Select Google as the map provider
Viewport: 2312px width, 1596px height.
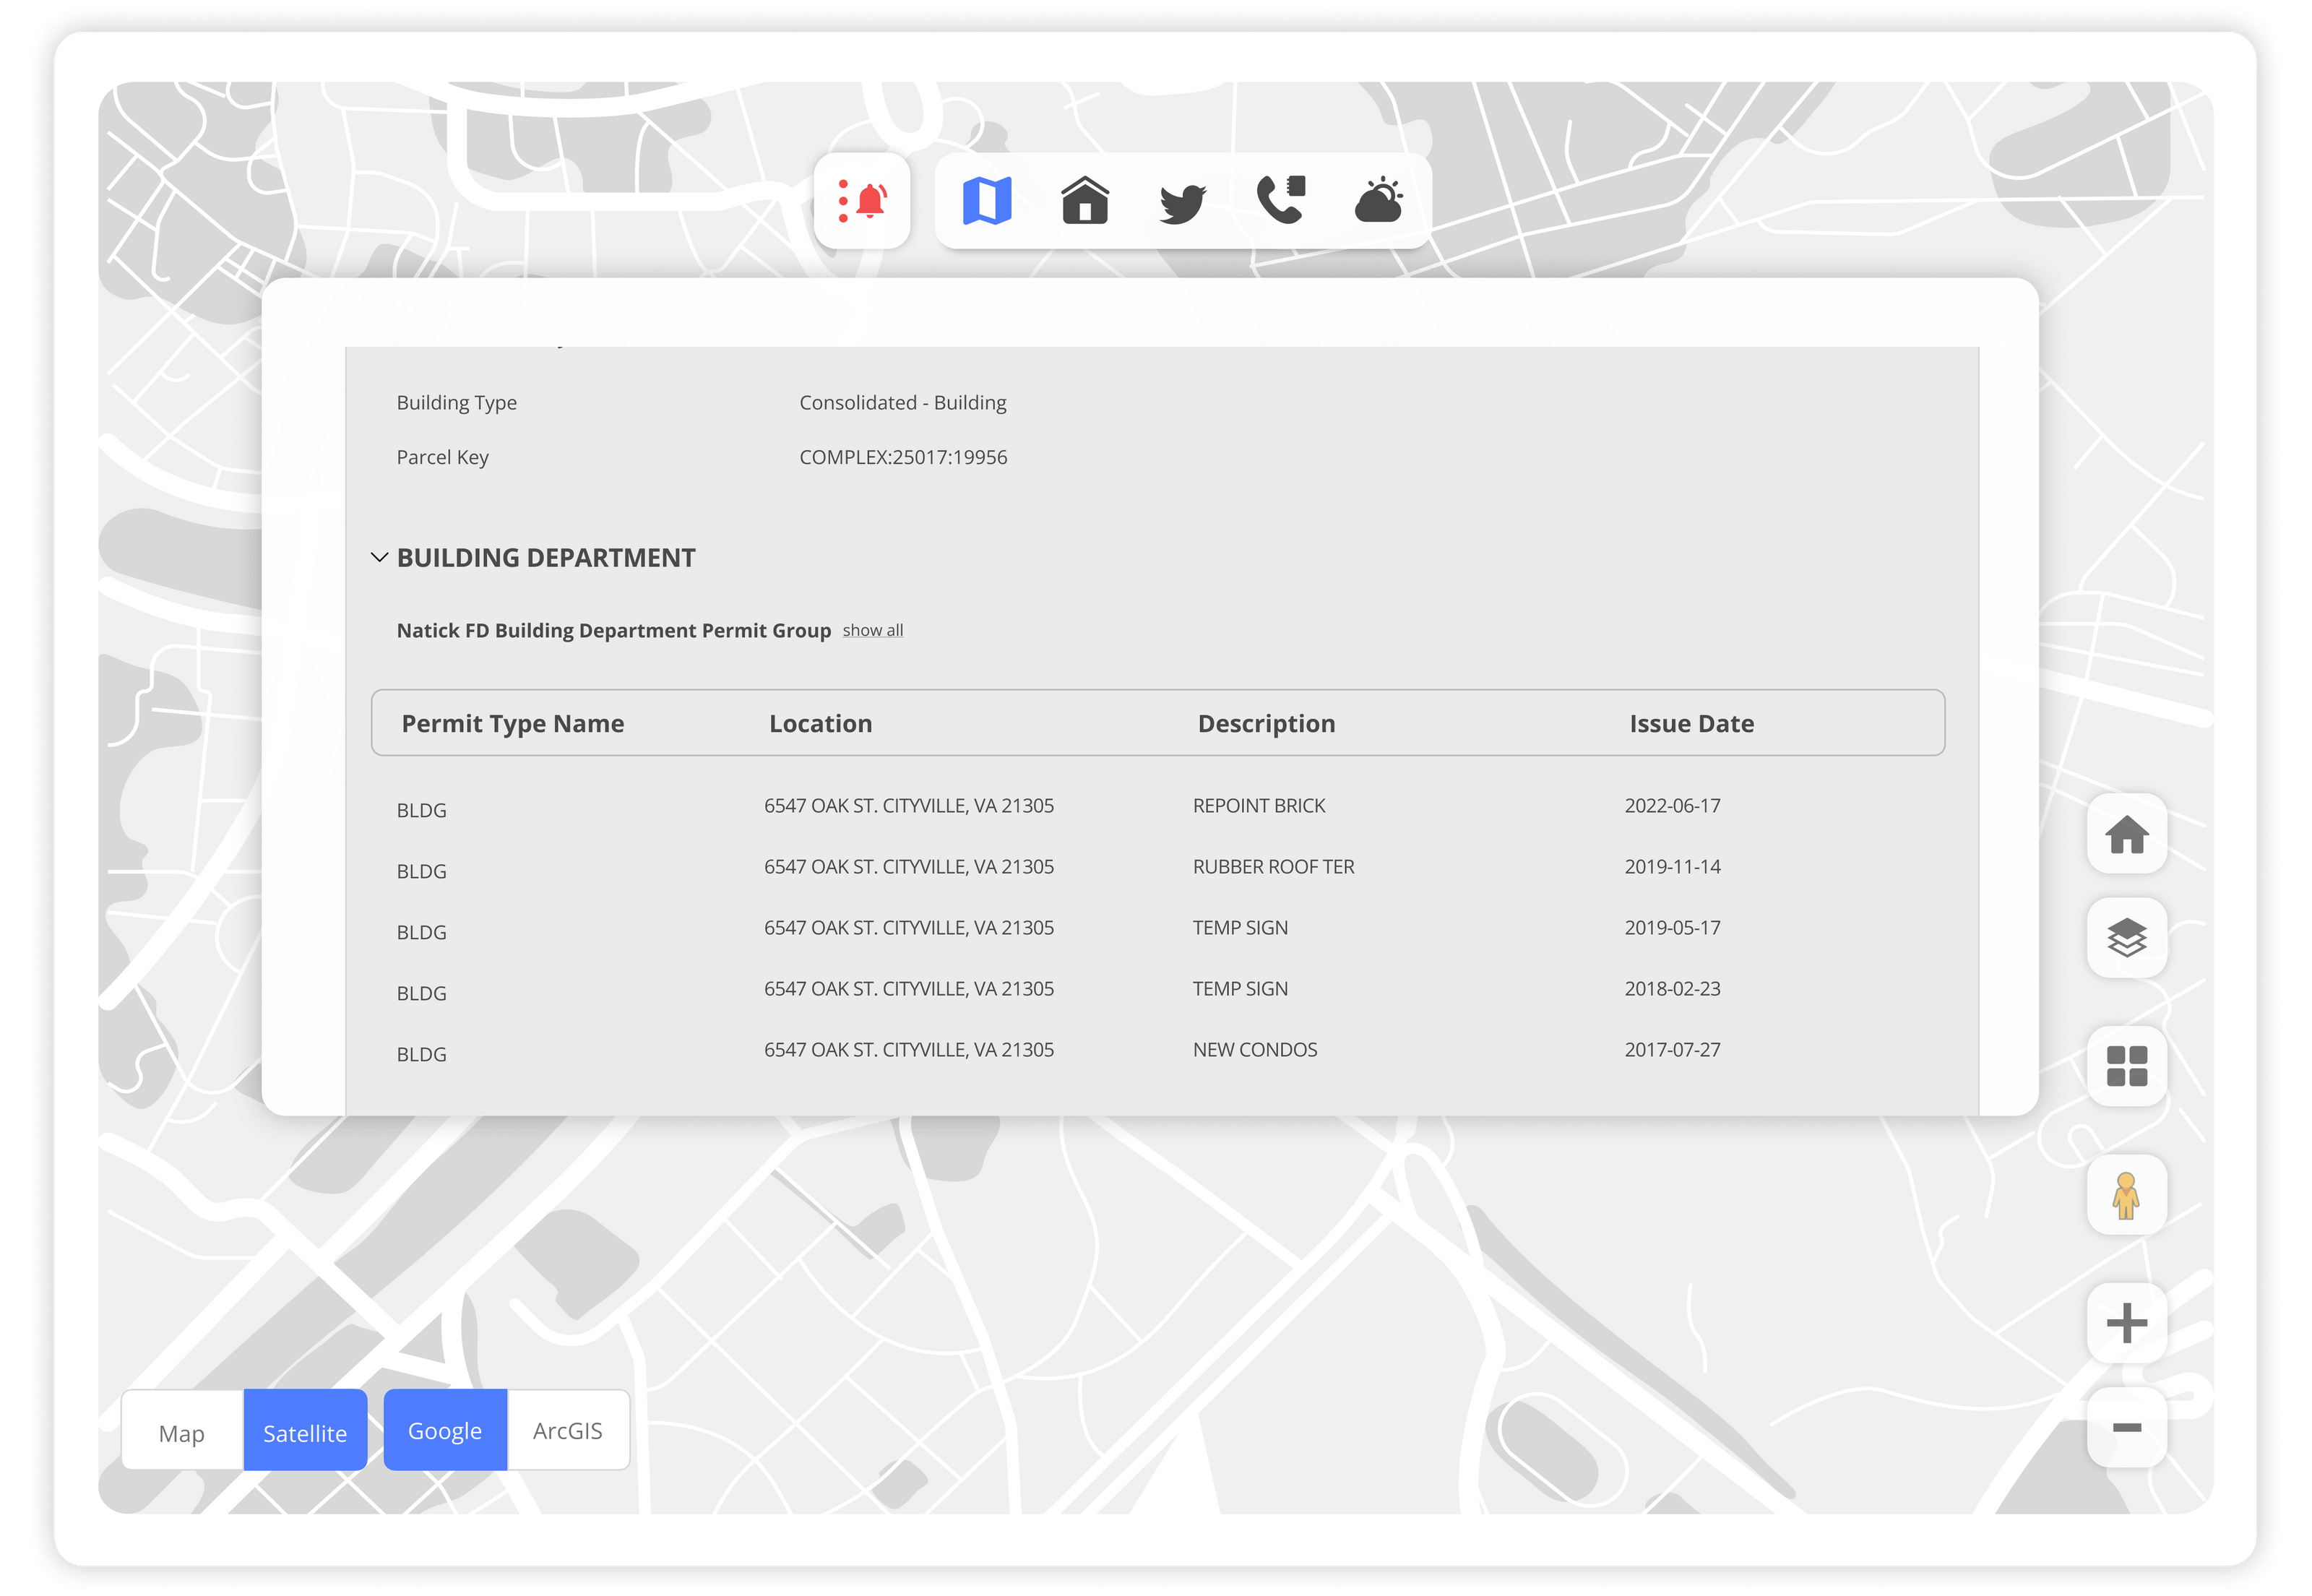point(445,1430)
